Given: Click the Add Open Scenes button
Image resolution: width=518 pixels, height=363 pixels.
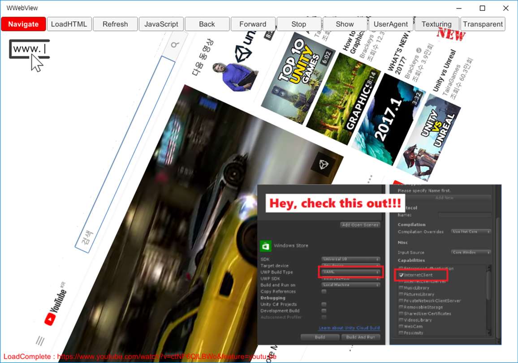Looking at the screenshot, I should point(360,225).
